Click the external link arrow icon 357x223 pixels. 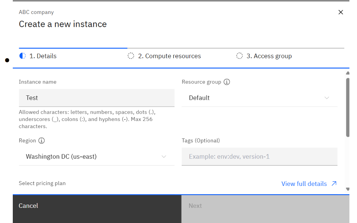coord(334,184)
